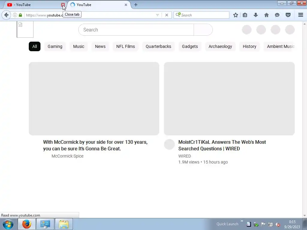307x230 pixels.
Task: Click the muted volume tray icon
Action: click(278, 224)
